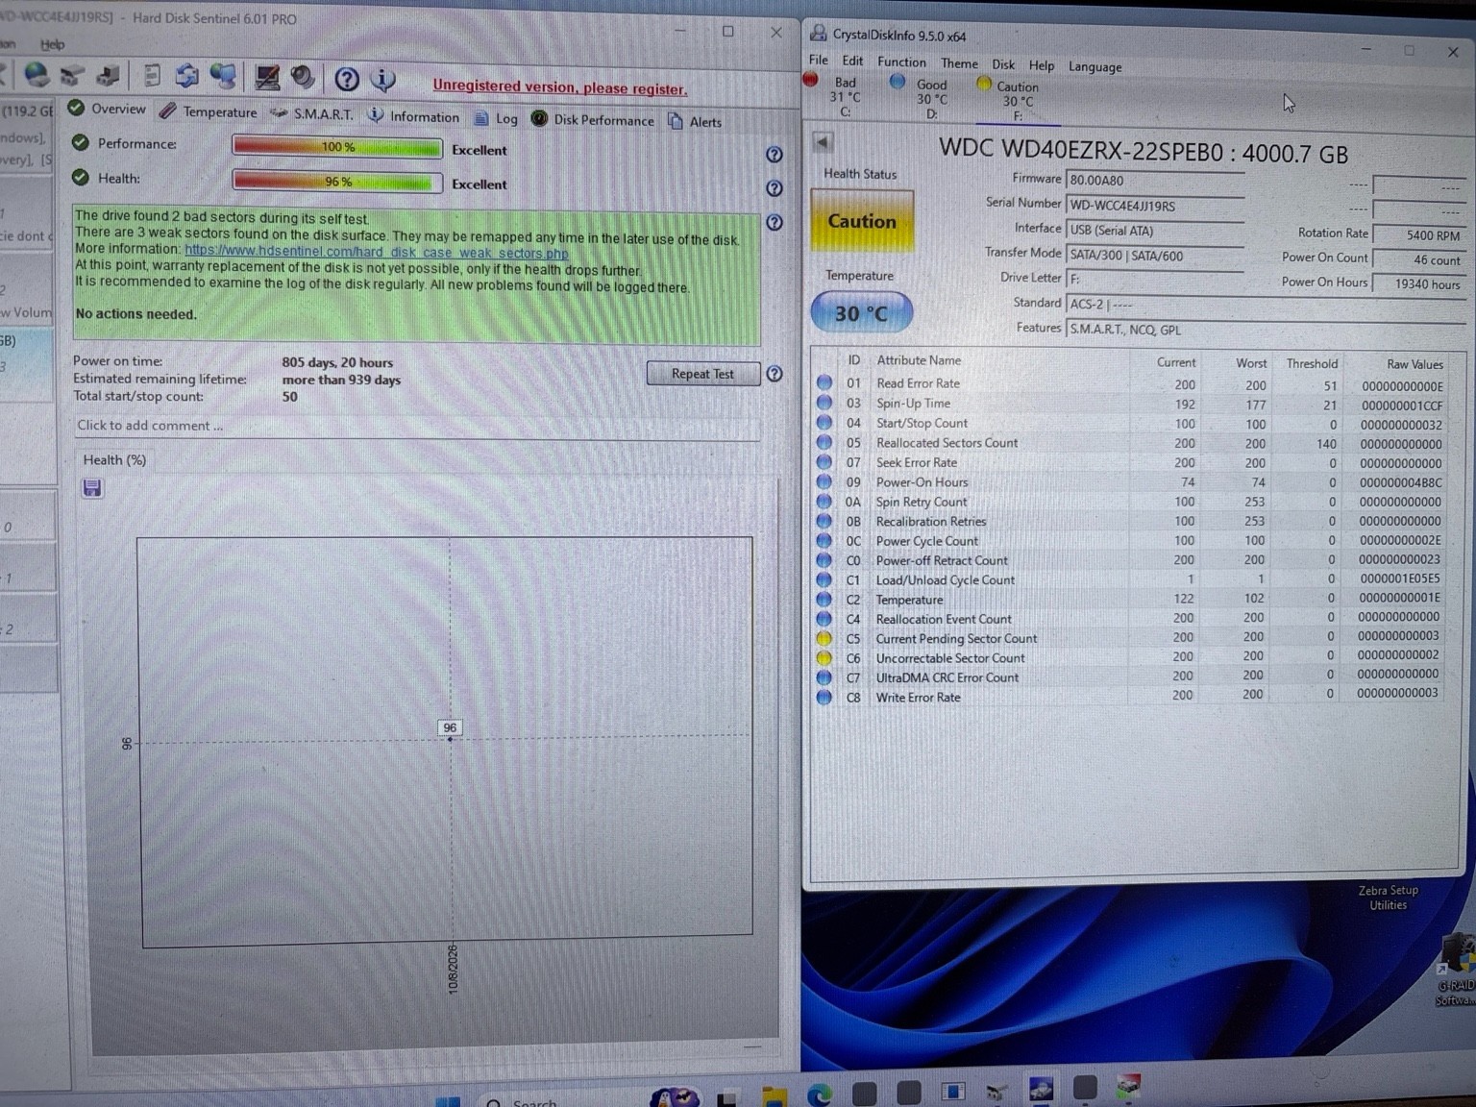Click the globe and disk toolbar icon
This screenshot has width=1476, height=1107.
[37, 75]
